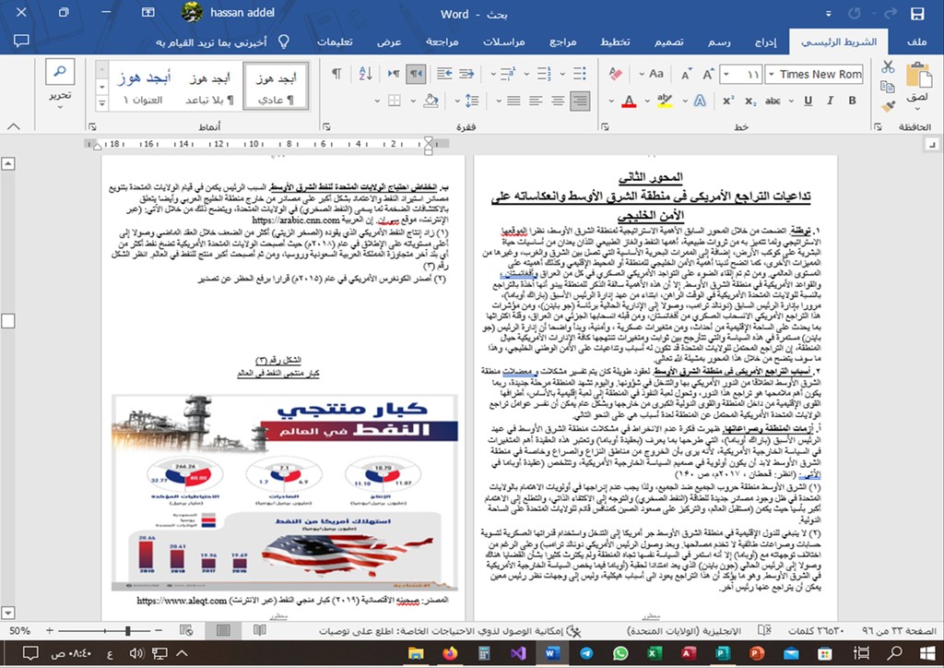944x668 pixels.
Task: Expand the styles gallery with the More arrow
Action: tap(101, 103)
